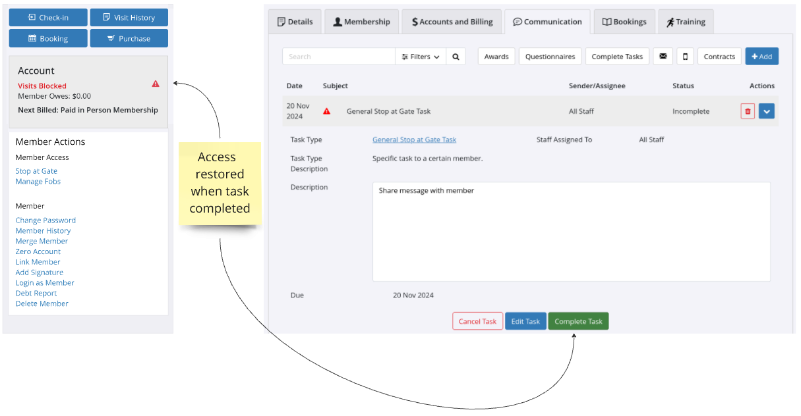
Task: Select the Stop at Gate link
Action: point(36,171)
